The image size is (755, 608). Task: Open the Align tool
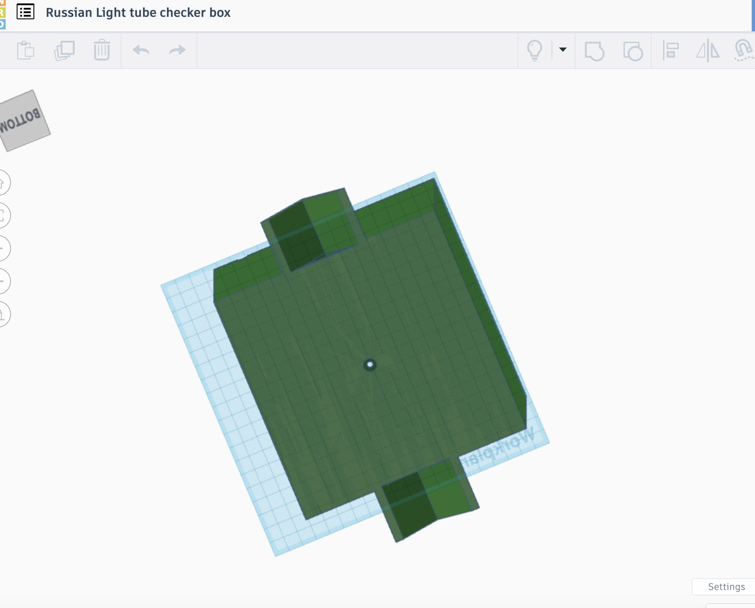pyautogui.click(x=671, y=51)
